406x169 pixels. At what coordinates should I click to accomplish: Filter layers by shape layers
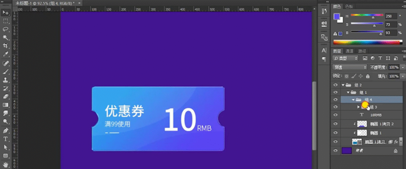388,58
